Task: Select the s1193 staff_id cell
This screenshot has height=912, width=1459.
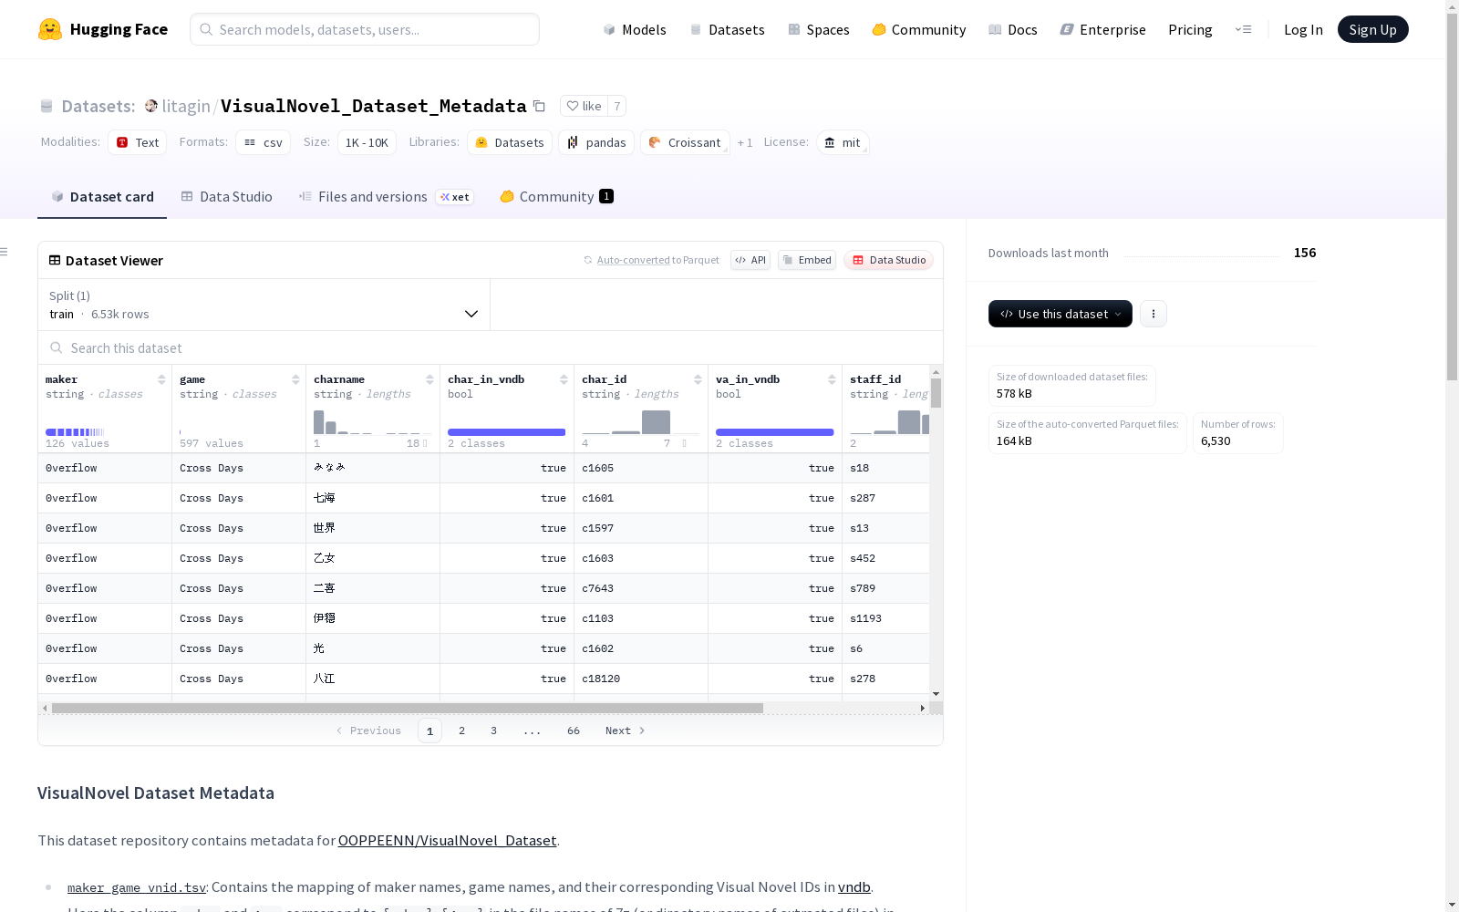Action: [886, 618]
